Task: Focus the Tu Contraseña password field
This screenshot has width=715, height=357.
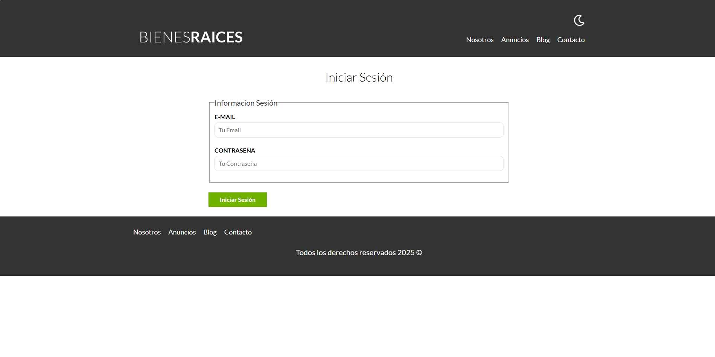Action: tap(359, 163)
